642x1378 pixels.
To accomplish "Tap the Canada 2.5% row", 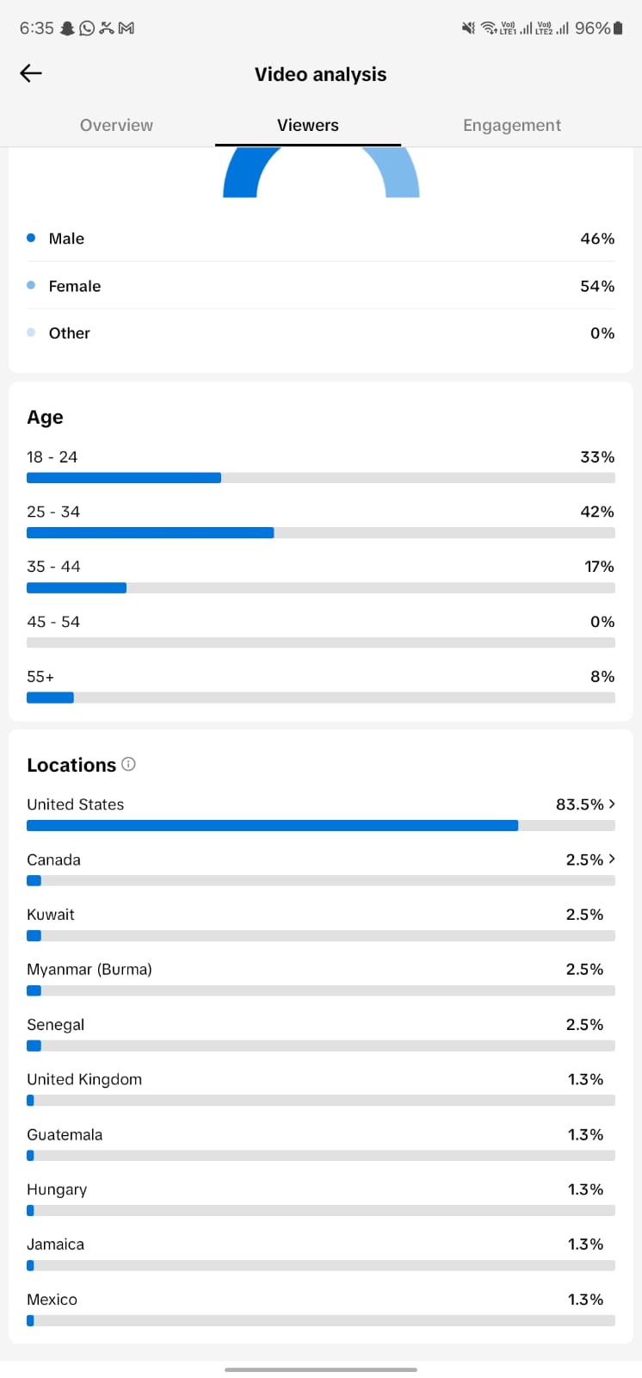I will [x=321, y=869].
